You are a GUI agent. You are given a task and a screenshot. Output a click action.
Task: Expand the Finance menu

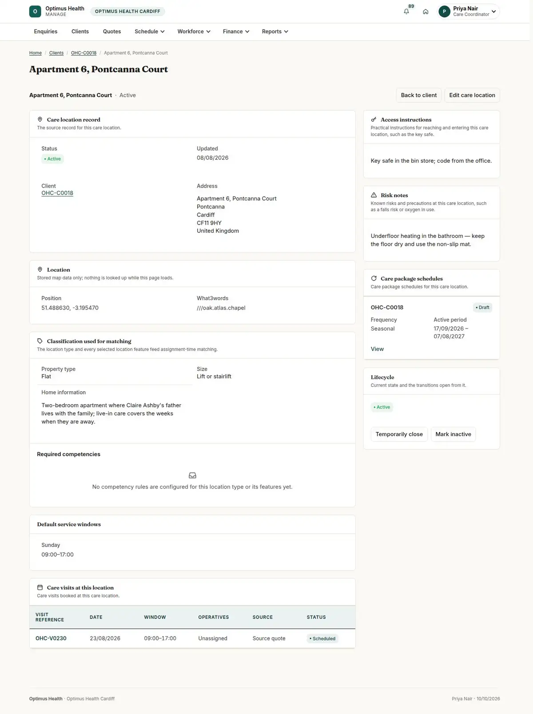236,32
